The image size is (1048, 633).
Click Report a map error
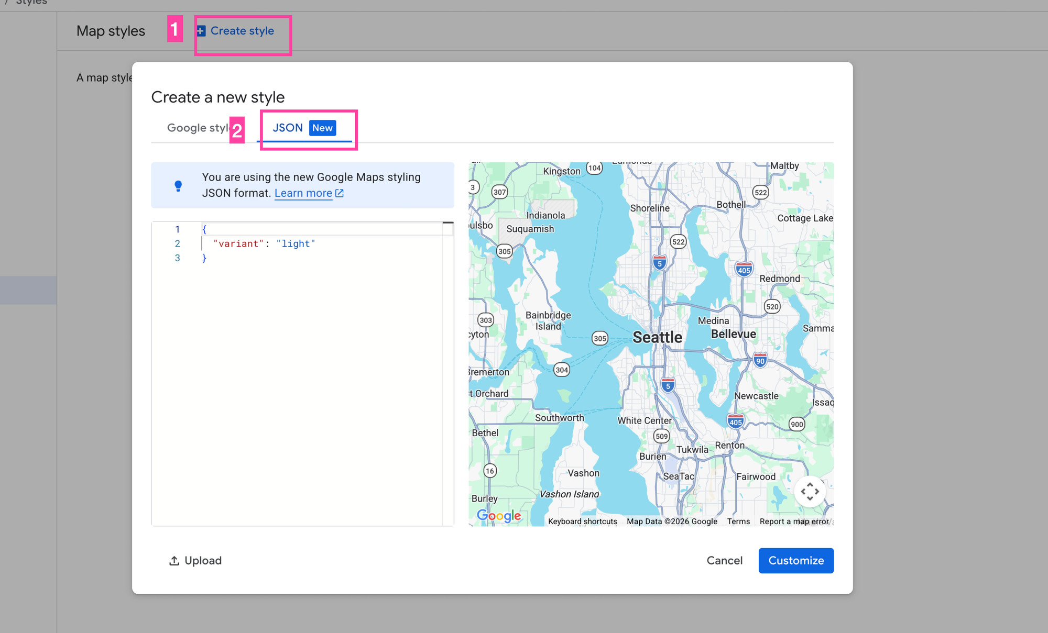pyautogui.click(x=794, y=521)
